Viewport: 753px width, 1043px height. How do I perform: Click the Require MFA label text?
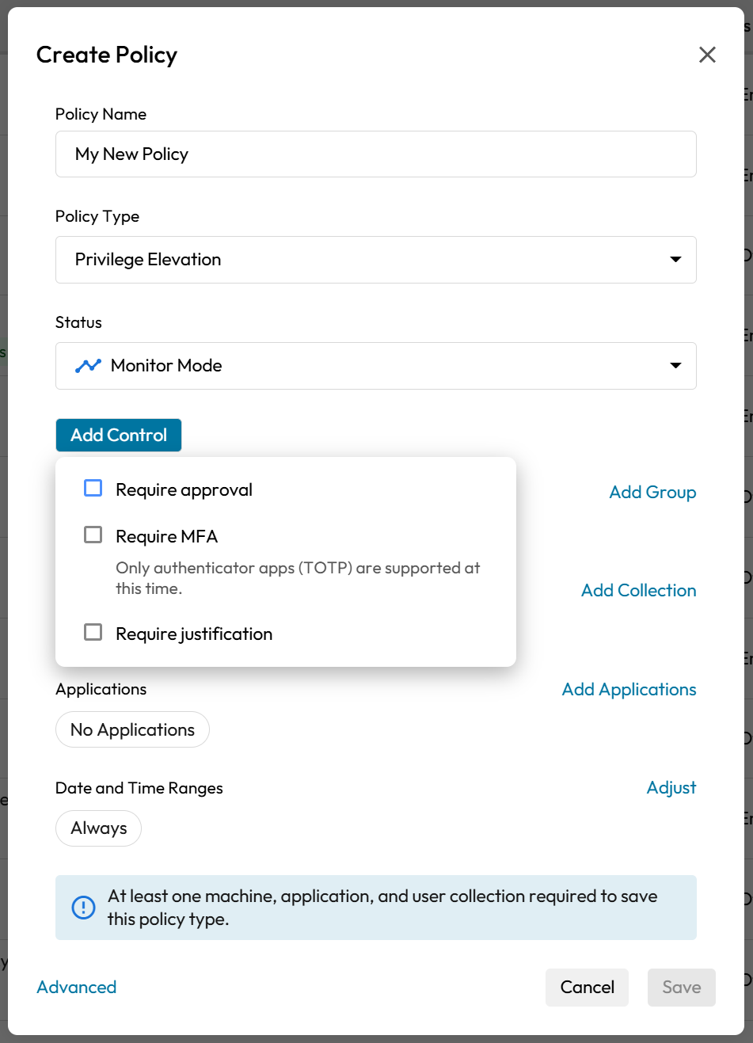[x=167, y=537]
